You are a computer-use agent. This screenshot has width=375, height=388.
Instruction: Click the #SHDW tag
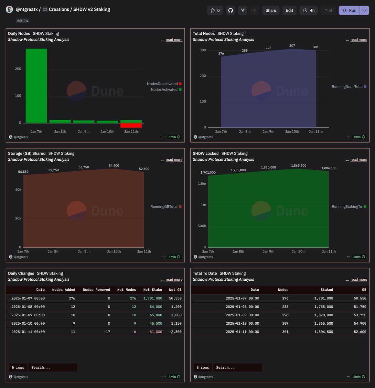tap(23, 21)
